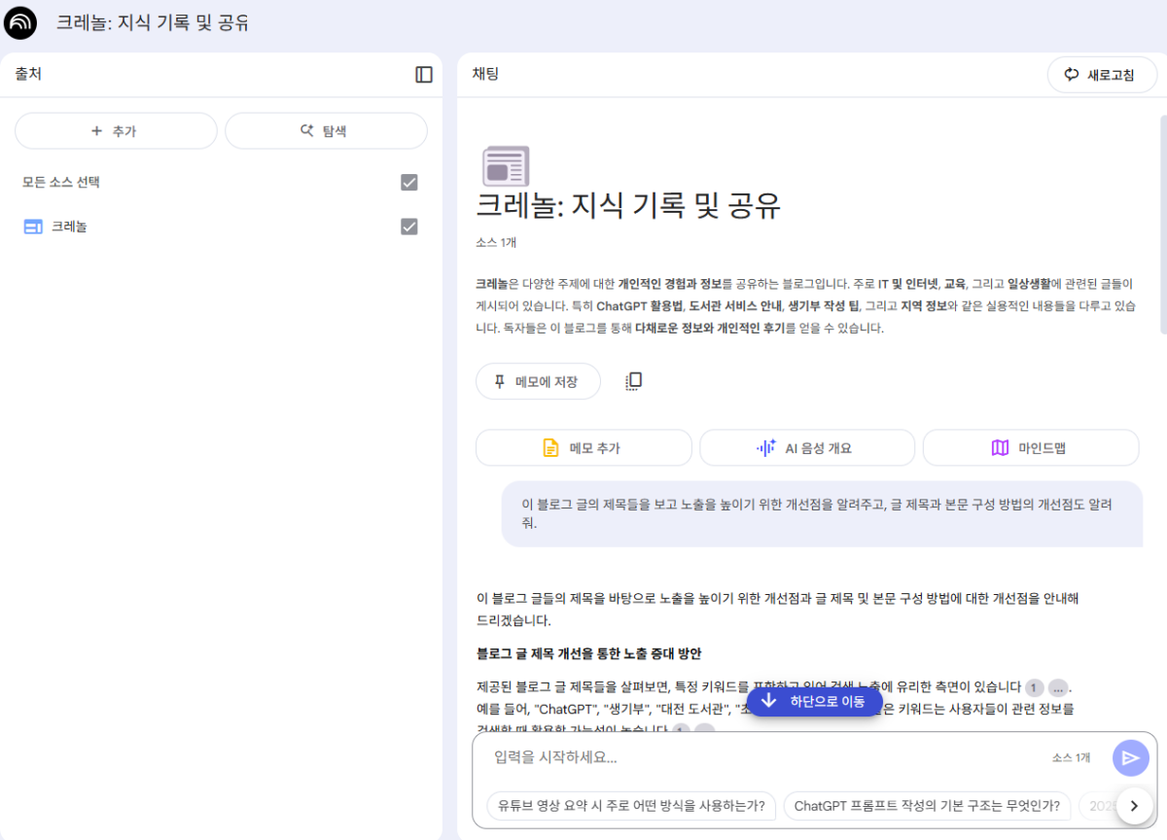The width and height of the screenshot is (1167, 840).
Task: Click the send paper-plane icon
Action: [1131, 757]
